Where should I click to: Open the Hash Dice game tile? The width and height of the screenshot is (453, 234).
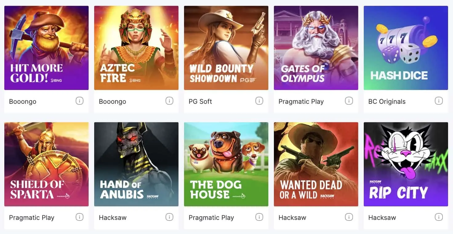click(406, 48)
